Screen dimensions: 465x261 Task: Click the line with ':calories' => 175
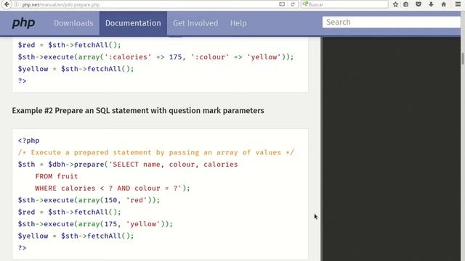[155, 57]
